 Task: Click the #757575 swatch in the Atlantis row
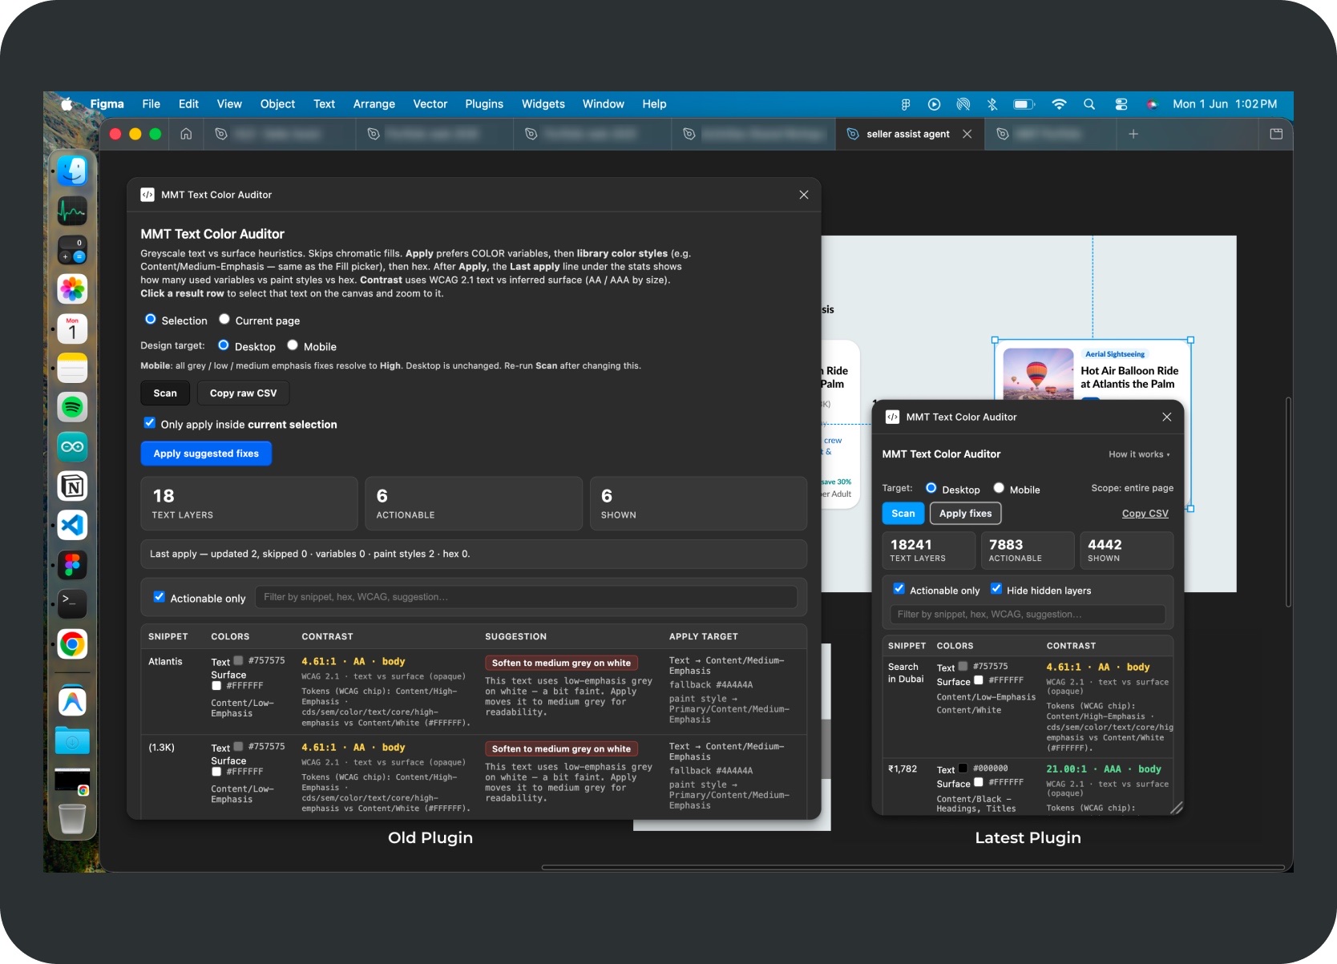[238, 661]
